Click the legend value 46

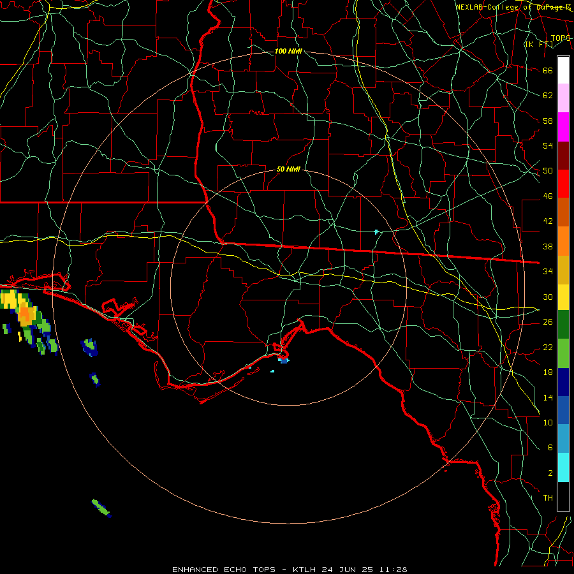tap(548, 196)
